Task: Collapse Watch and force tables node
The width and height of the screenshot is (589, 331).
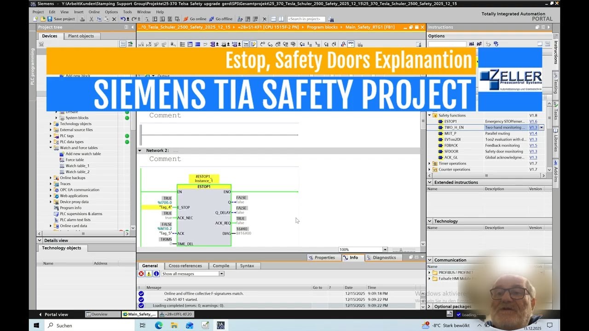Action: pos(51,148)
